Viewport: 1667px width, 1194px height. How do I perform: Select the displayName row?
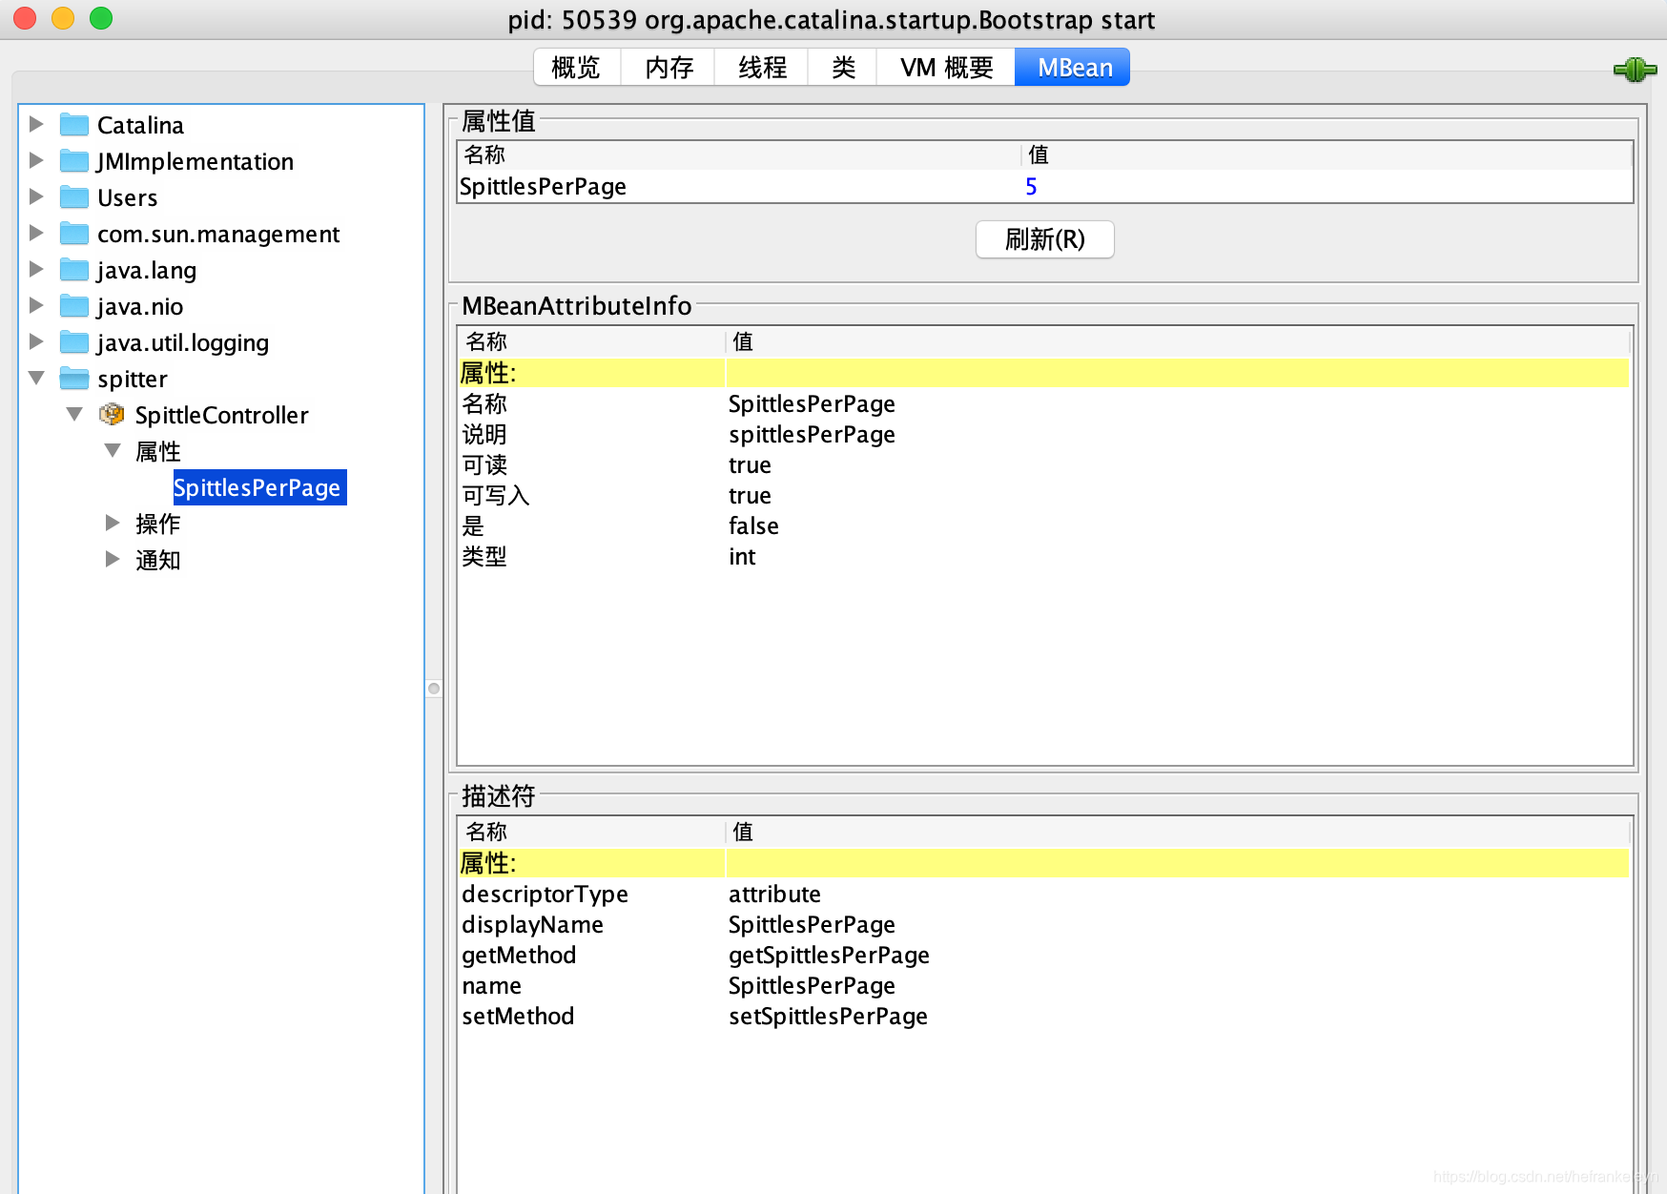[1044, 925]
